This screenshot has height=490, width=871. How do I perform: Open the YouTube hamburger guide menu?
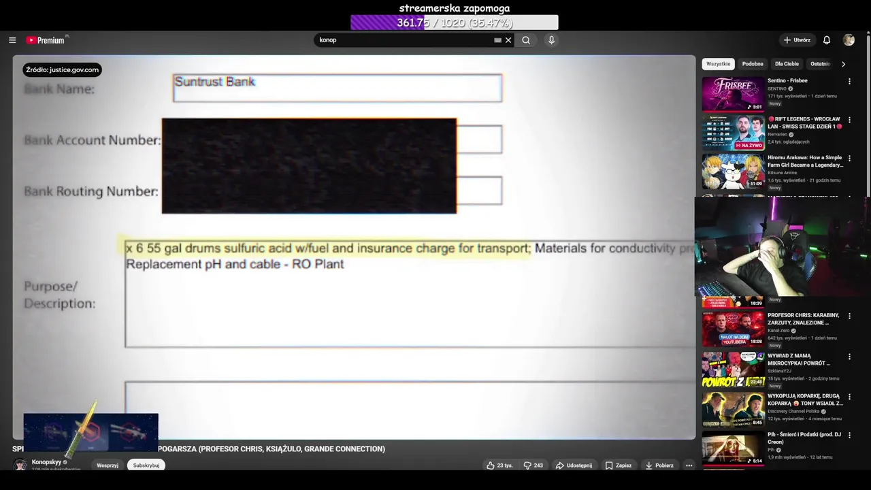12,40
